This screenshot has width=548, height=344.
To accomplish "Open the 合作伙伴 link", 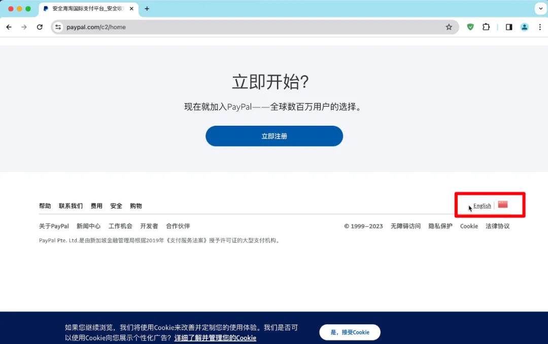I will (178, 226).
